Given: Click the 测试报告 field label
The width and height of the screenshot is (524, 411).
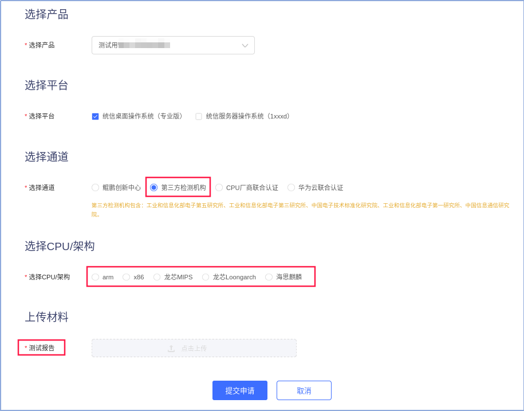Looking at the screenshot, I should 41,348.
